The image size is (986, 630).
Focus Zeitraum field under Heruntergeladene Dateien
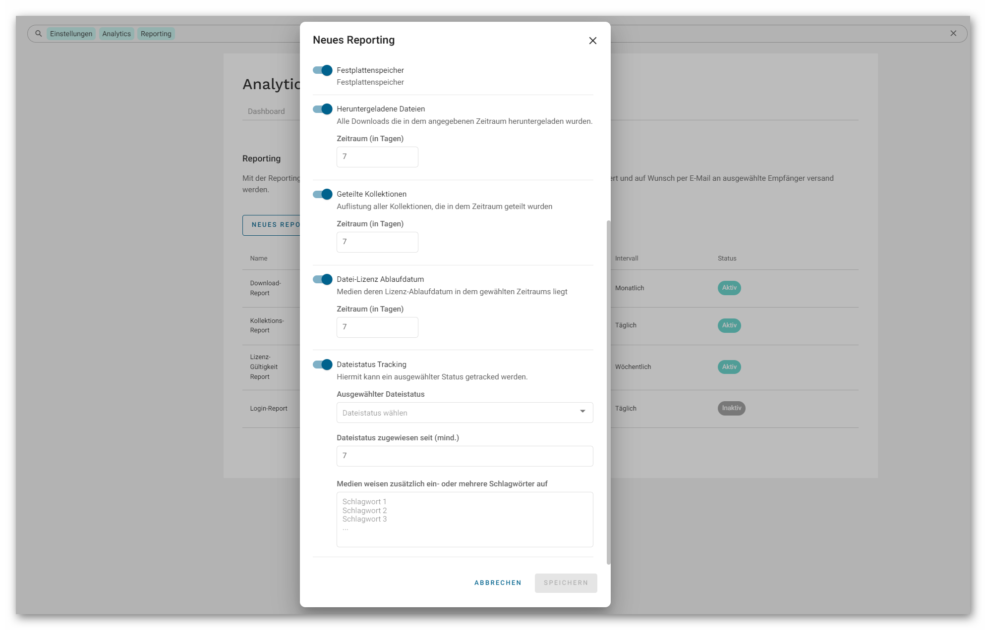point(377,157)
